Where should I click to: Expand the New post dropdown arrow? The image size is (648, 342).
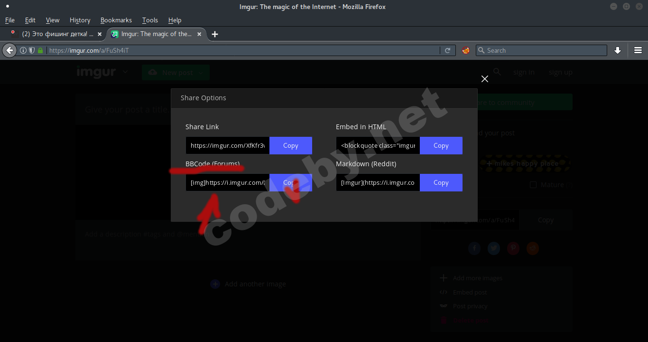[x=201, y=73]
